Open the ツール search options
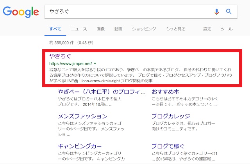 (227, 29)
